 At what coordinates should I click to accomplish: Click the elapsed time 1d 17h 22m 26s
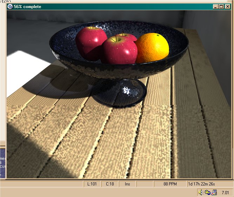(201, 184)
